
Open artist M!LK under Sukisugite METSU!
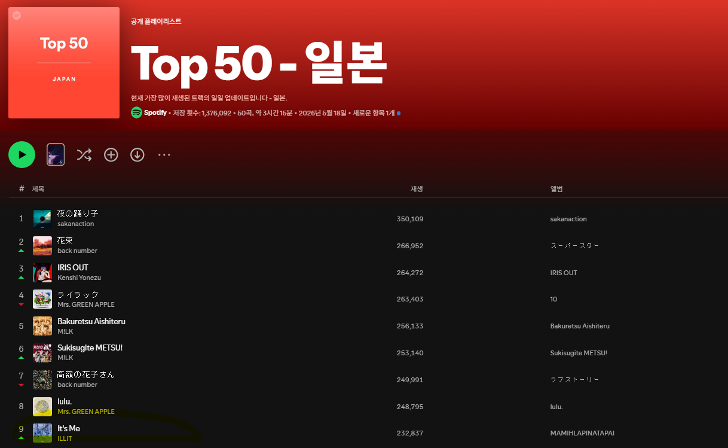[x=65, y=358]
